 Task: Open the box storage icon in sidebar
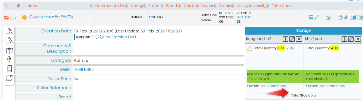tap(9, 50)
